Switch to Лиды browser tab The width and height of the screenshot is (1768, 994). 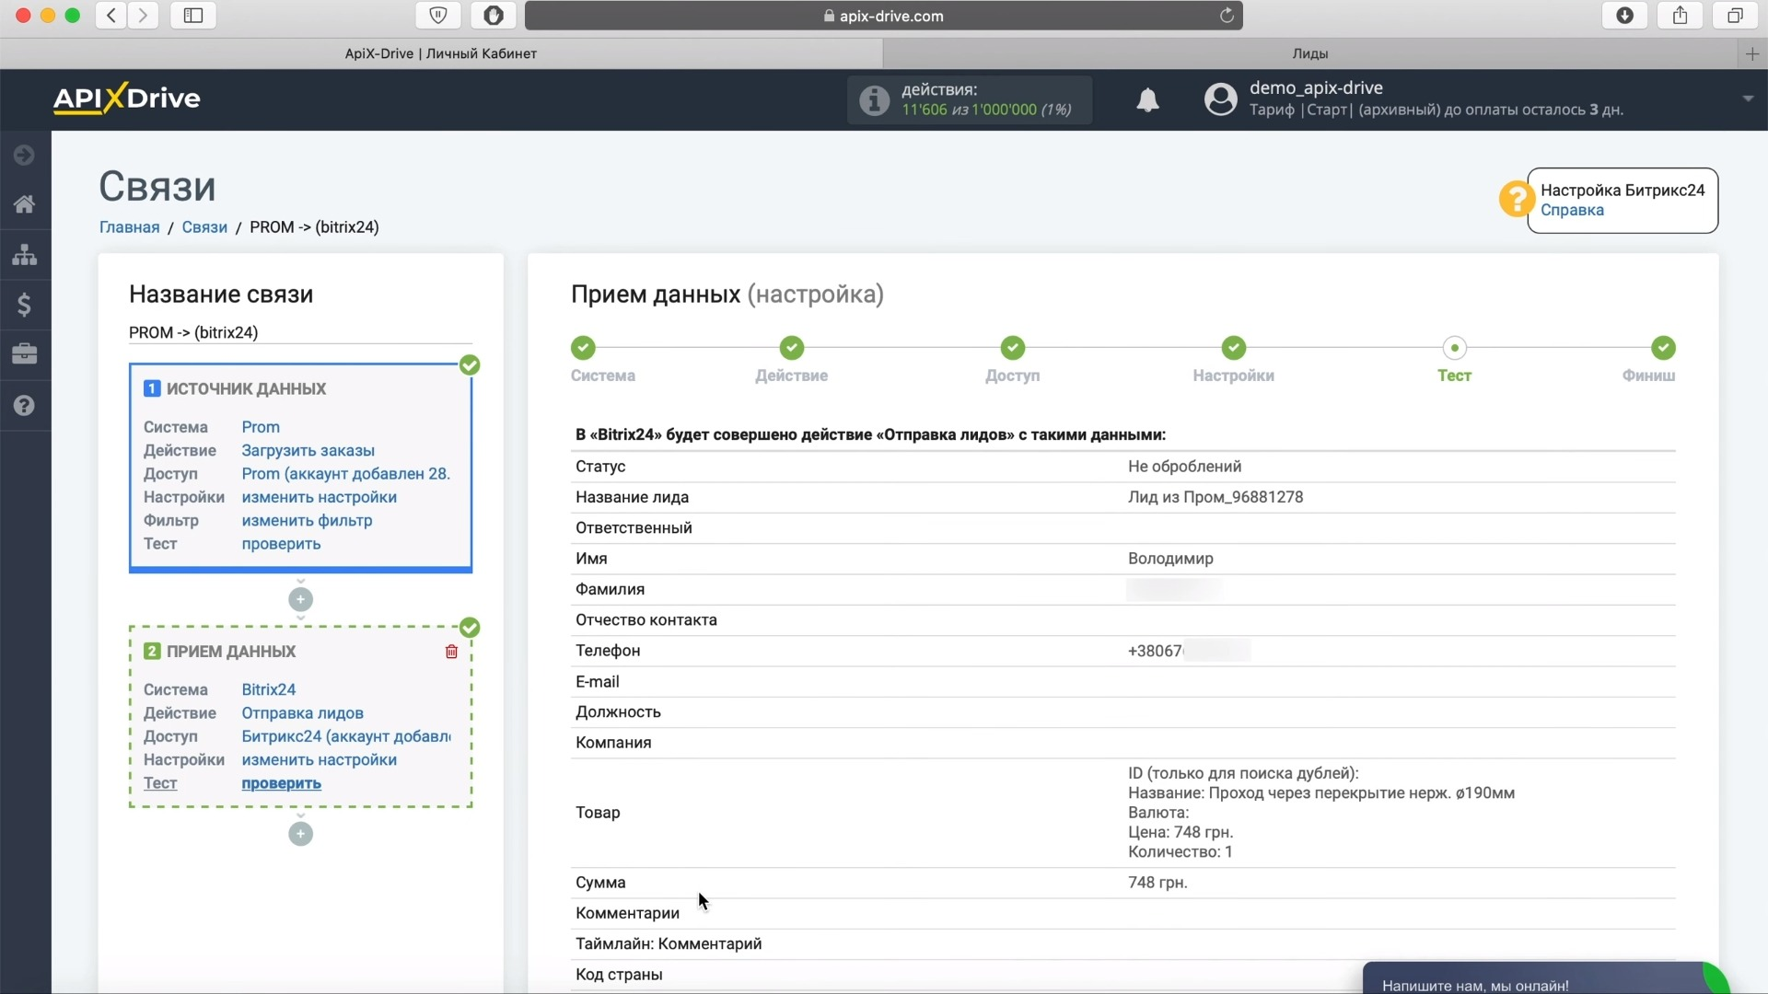coord(1309,53)
